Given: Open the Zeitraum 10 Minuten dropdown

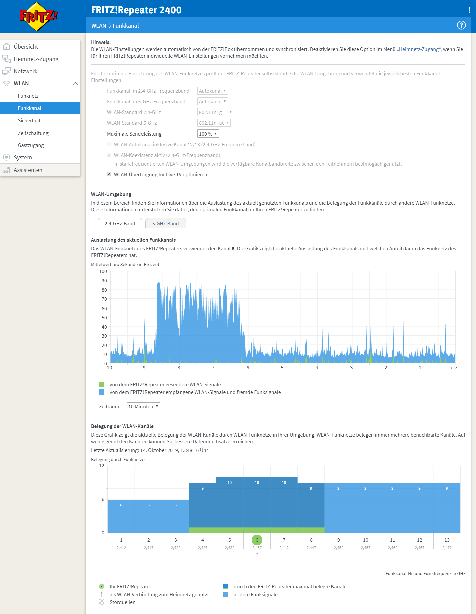Looking at the screenshot, I should (x=143, y=407).
